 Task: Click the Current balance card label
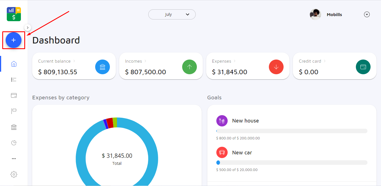tap(55, 61)
